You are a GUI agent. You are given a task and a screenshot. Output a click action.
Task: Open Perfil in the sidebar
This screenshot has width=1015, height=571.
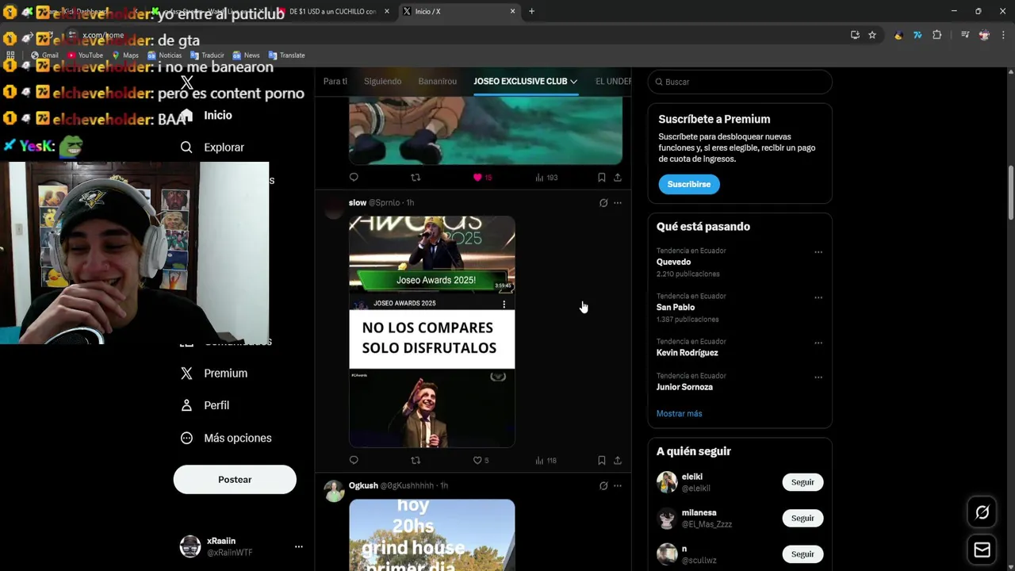point(205,405)
